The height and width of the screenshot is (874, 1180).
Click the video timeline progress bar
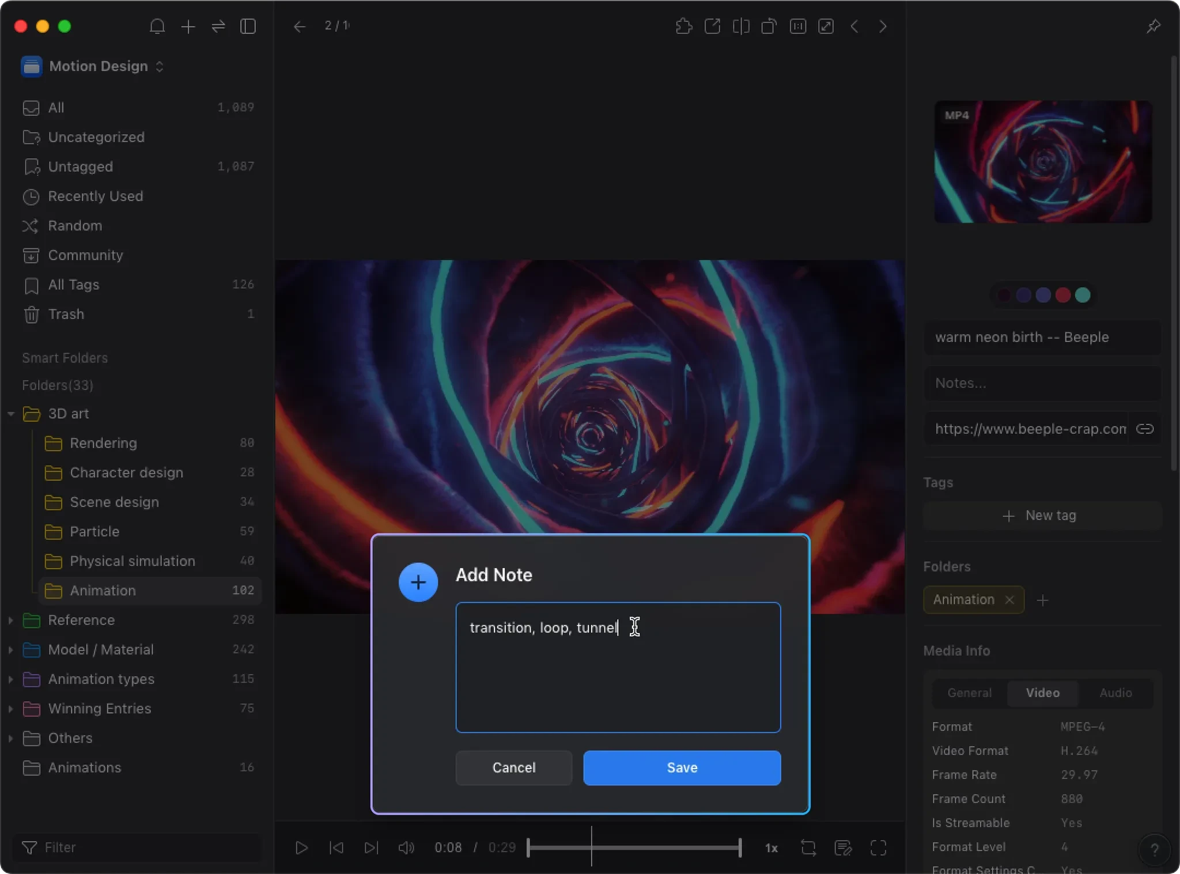coord(634,847)
